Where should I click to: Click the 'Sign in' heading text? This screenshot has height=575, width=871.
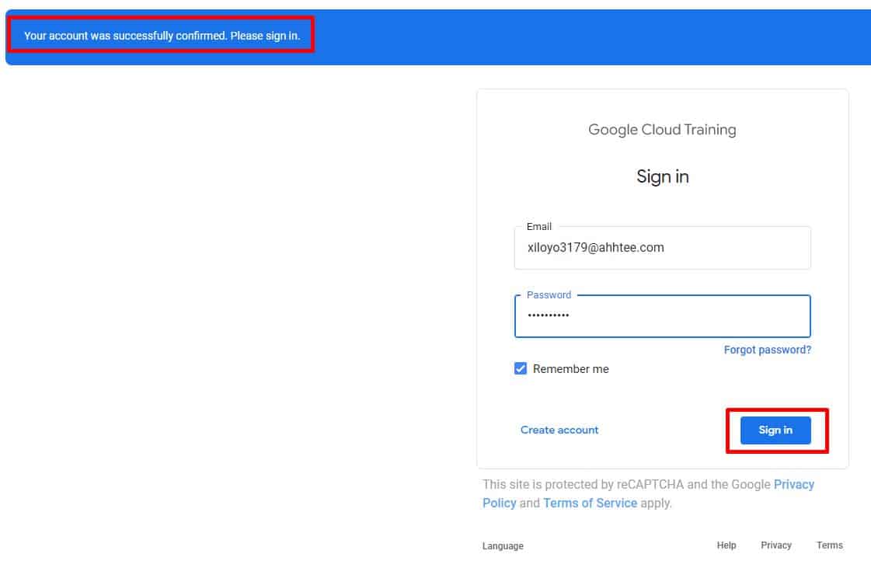coord(662,176)
